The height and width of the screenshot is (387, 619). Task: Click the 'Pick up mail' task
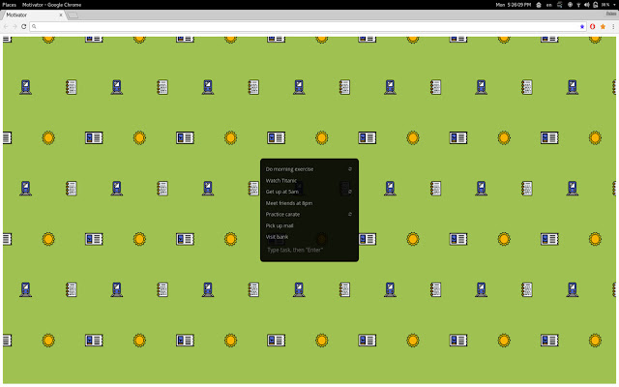[x=280, y=225]
